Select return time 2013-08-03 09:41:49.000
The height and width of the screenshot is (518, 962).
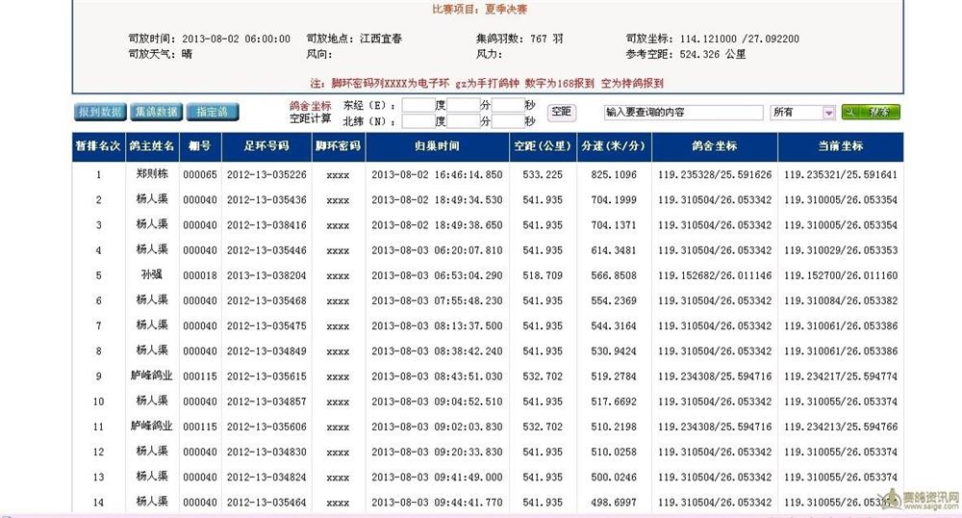(x=437, y=477)
